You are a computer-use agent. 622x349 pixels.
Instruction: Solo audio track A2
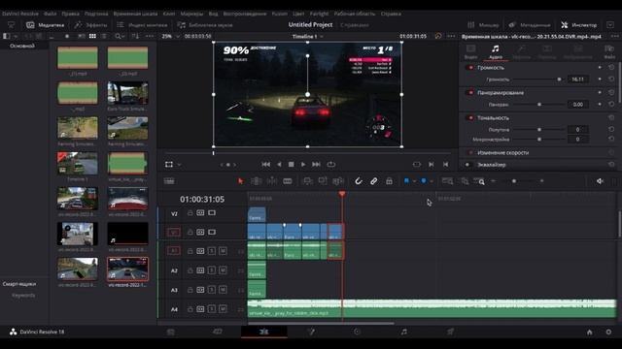[212, 270]
